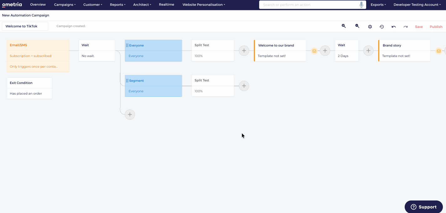Click the Support help icon
The width and height of the screenshot is (446, 213).
(413, 207)
